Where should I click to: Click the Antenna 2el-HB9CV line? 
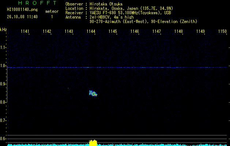[x=99, y=17]
